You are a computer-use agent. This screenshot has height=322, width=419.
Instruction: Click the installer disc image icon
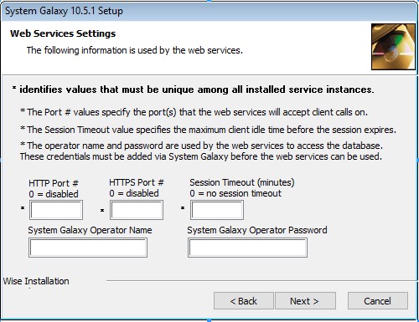(x=393, y=47)
